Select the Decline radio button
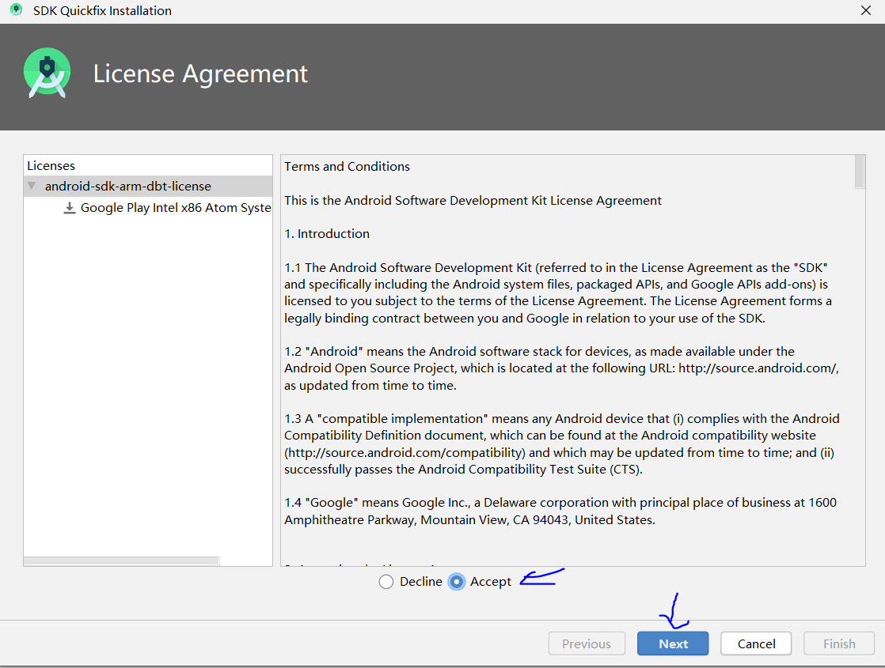Viewport: 885px width, 668px height. [386, 582]
